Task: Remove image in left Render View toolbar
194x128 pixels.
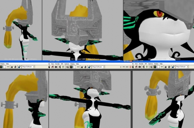Action: pos(16,67)
